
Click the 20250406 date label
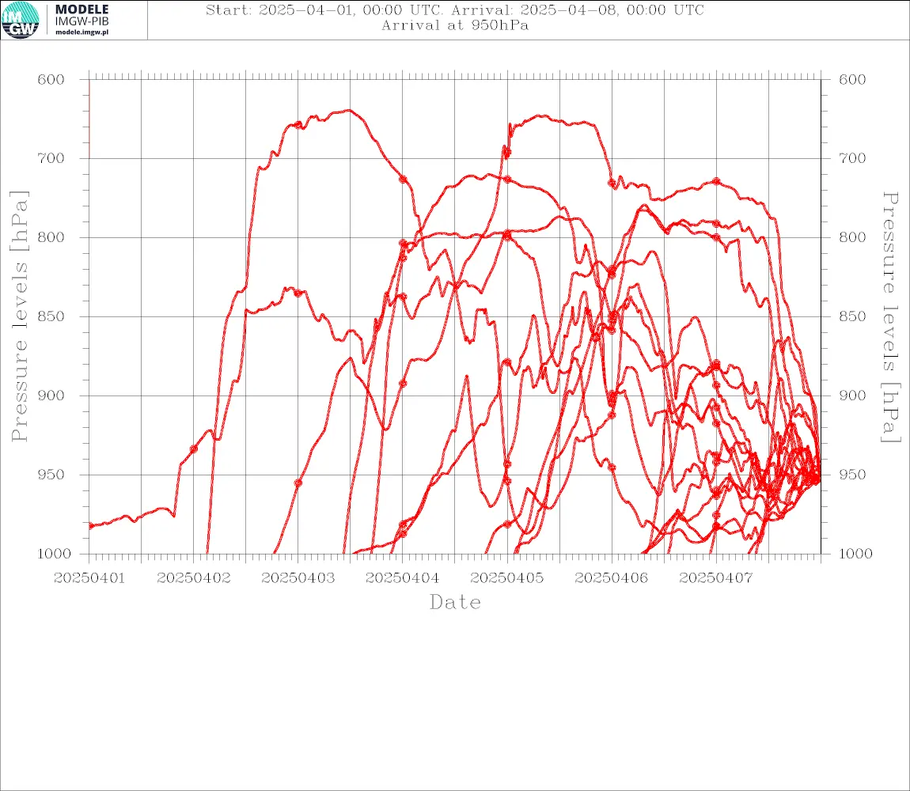[611, 578]
